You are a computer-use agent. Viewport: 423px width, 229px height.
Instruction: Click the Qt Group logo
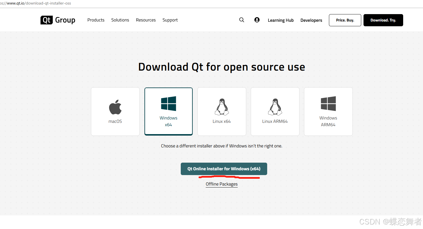58,20
